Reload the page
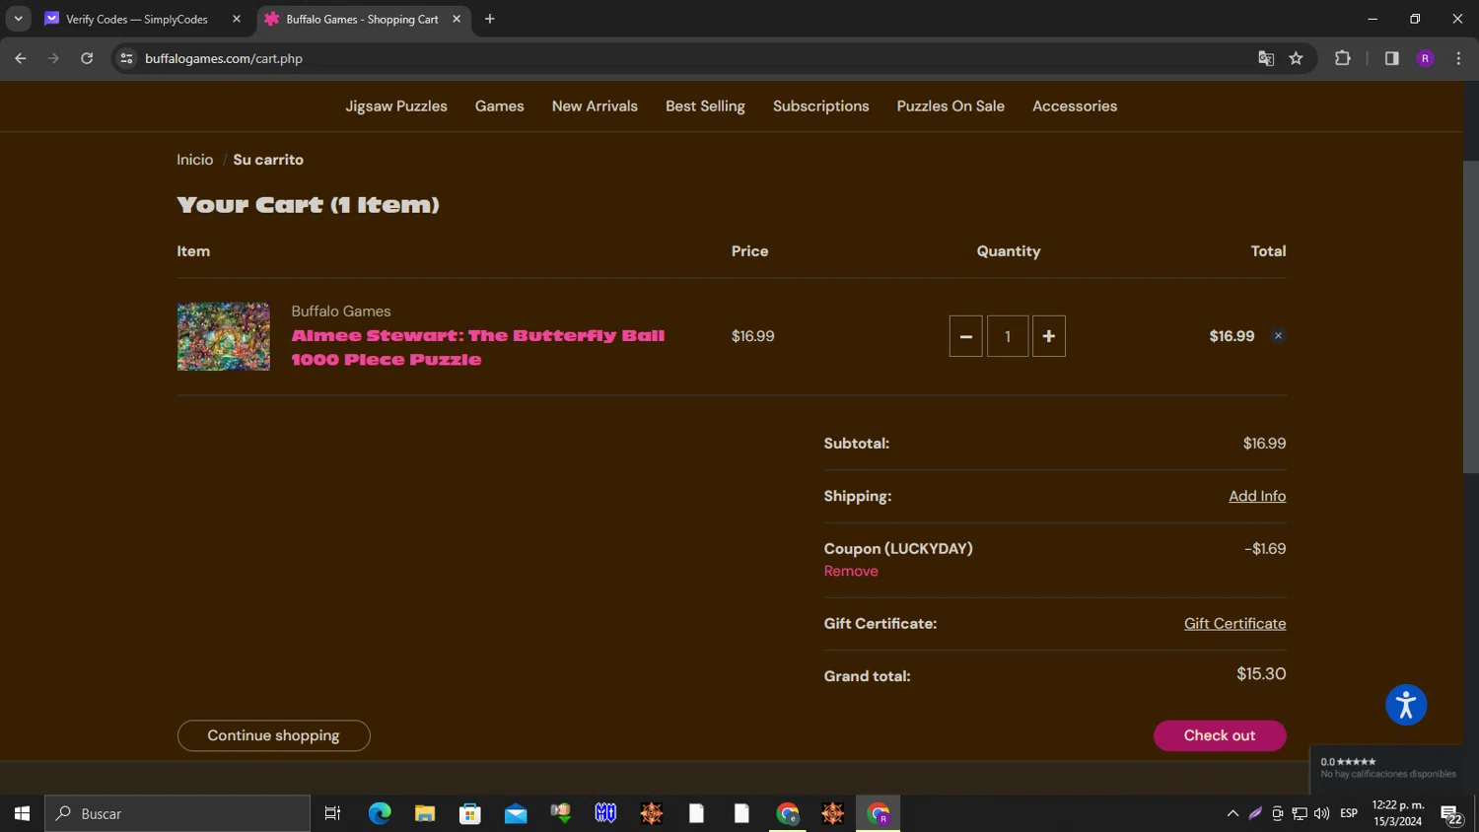The image size is (1479, 832). click(87, 58)
